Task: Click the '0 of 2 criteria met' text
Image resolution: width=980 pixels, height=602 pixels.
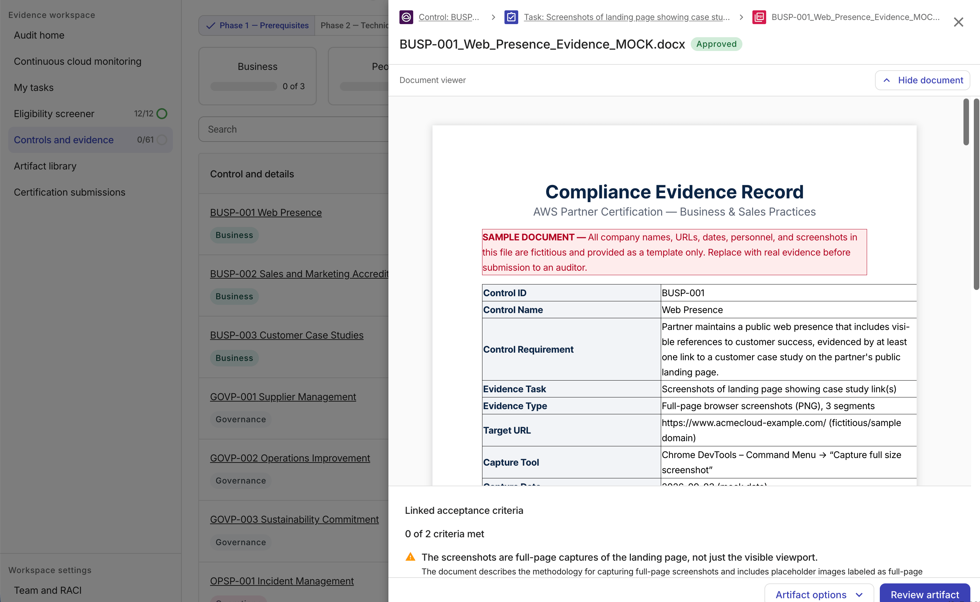Action: coord(444,533)
